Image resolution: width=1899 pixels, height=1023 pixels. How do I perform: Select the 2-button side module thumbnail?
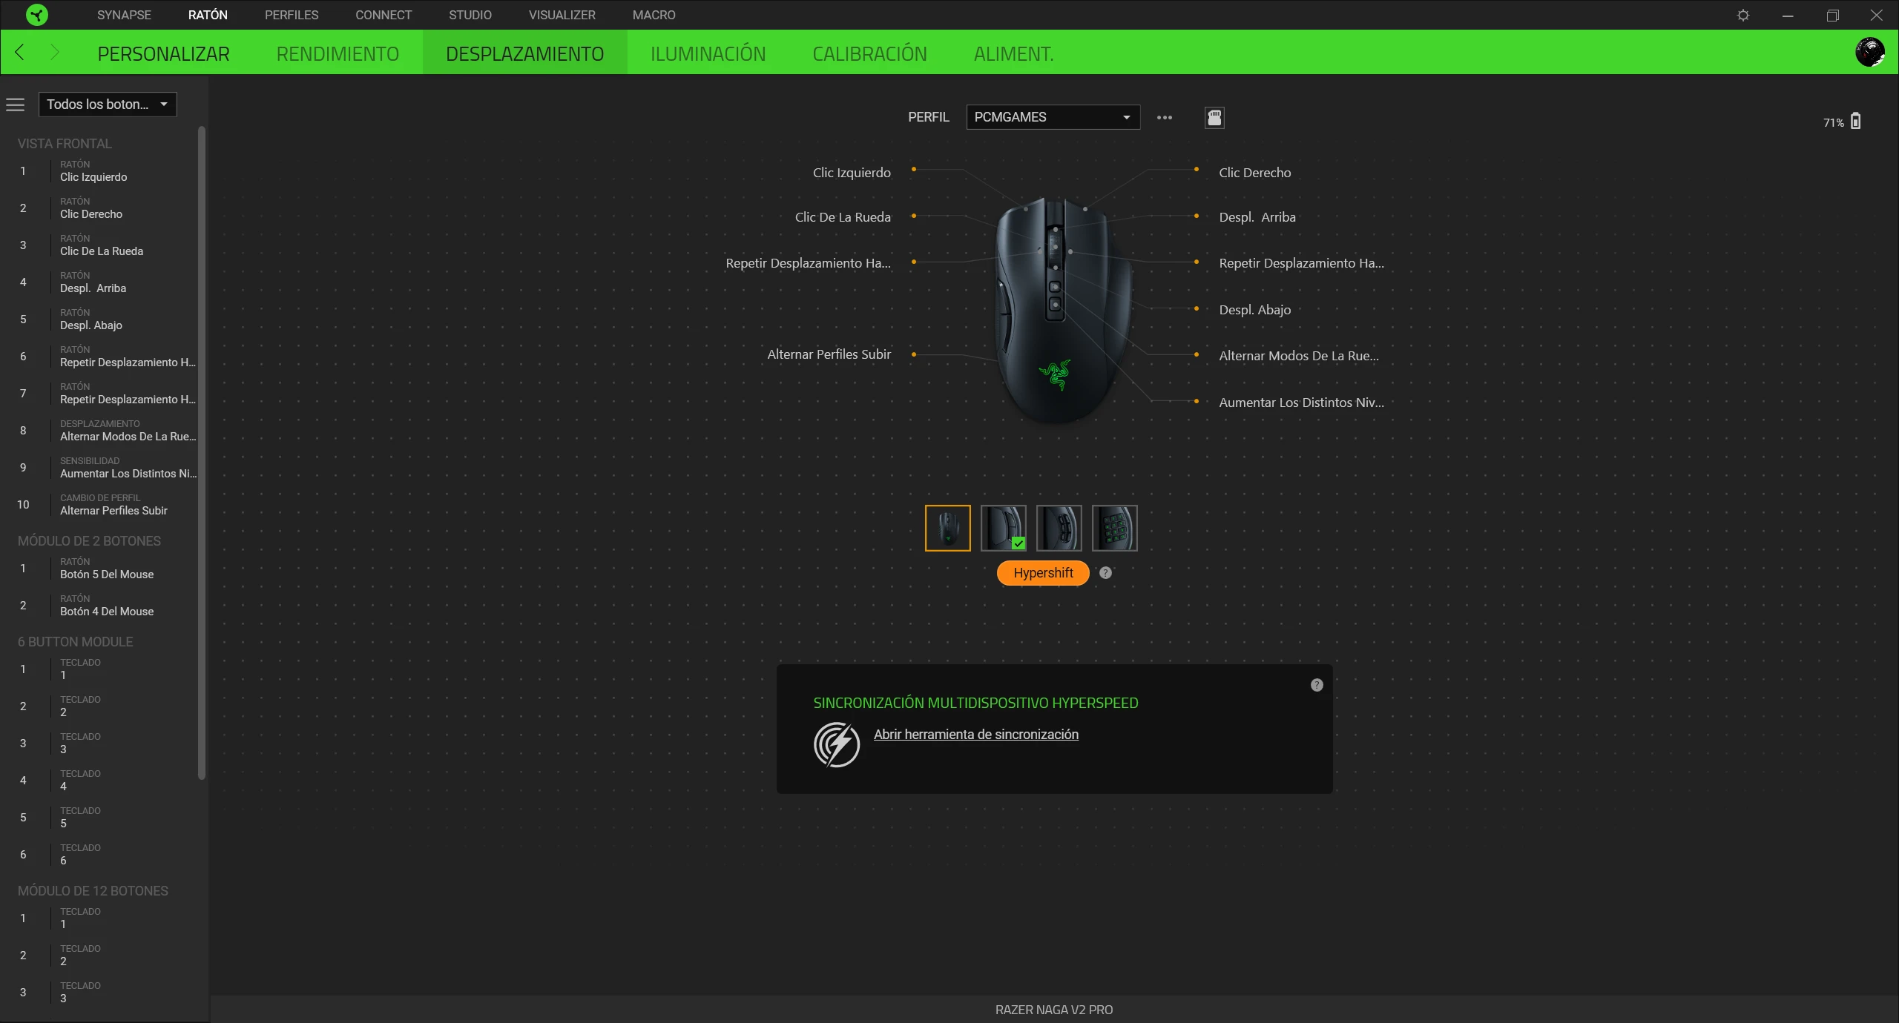pyautogui.click(x=1003, y=528)
